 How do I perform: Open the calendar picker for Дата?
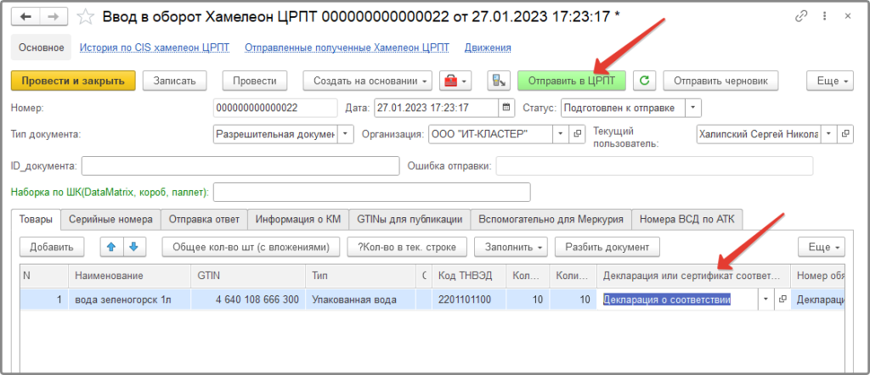506,108
